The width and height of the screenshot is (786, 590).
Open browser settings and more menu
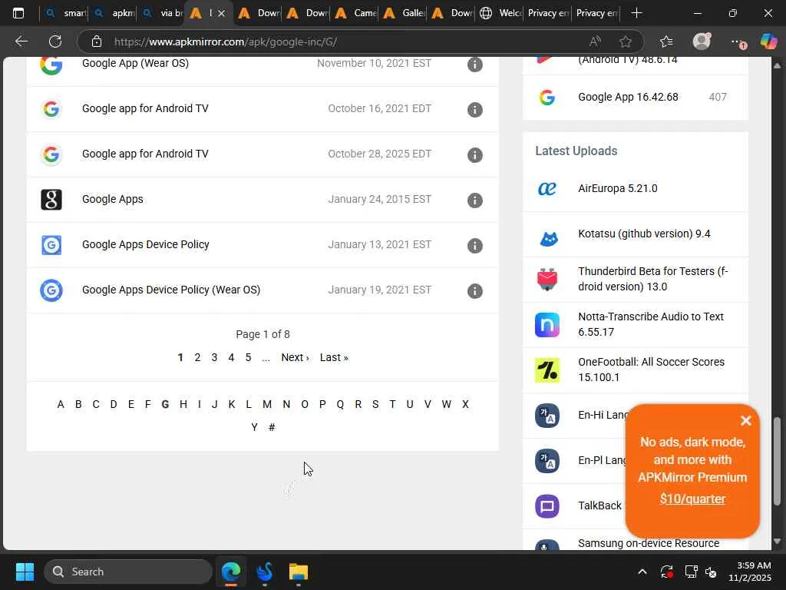738,42
